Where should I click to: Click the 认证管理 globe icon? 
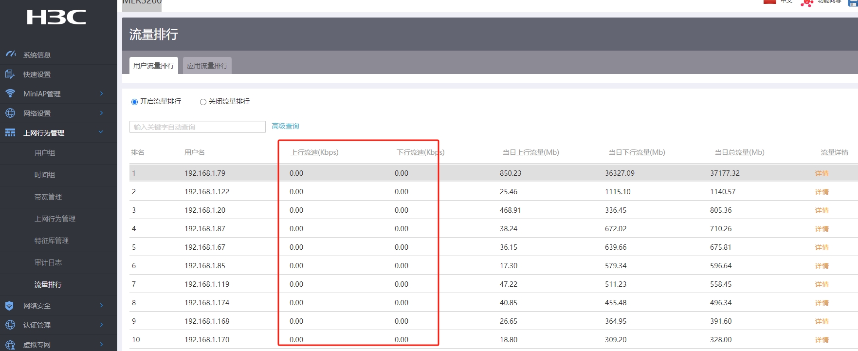(10, 325)
